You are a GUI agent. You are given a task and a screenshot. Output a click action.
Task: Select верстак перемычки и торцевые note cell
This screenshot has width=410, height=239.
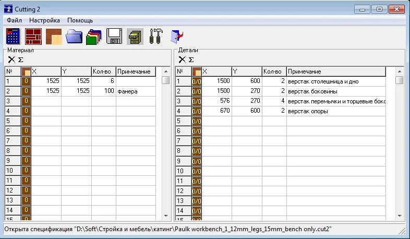pyautogui.click(x=336, y=101)
